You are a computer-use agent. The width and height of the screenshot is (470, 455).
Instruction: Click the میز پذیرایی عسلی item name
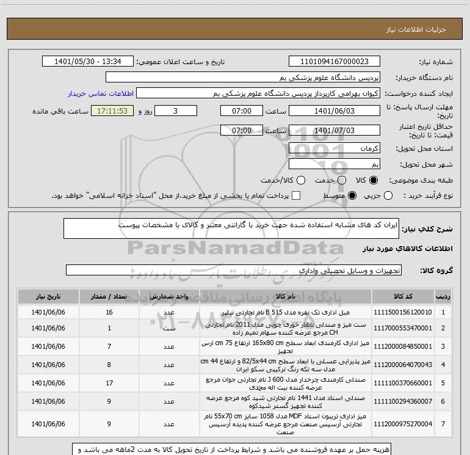coord(286,365)
